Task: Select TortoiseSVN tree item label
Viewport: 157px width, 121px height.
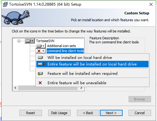Action: [45, 41]
